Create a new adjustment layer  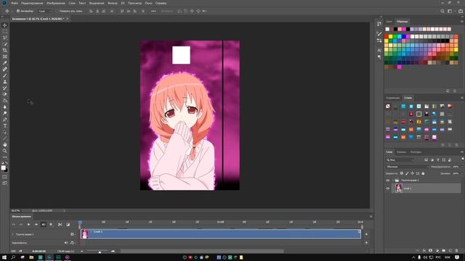[437, 251]
